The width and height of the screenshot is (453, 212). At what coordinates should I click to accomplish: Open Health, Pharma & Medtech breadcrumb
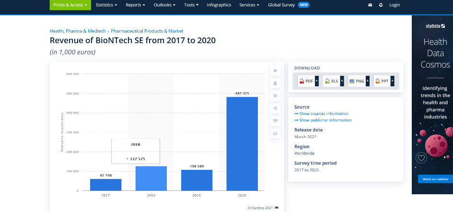[78, 31]
